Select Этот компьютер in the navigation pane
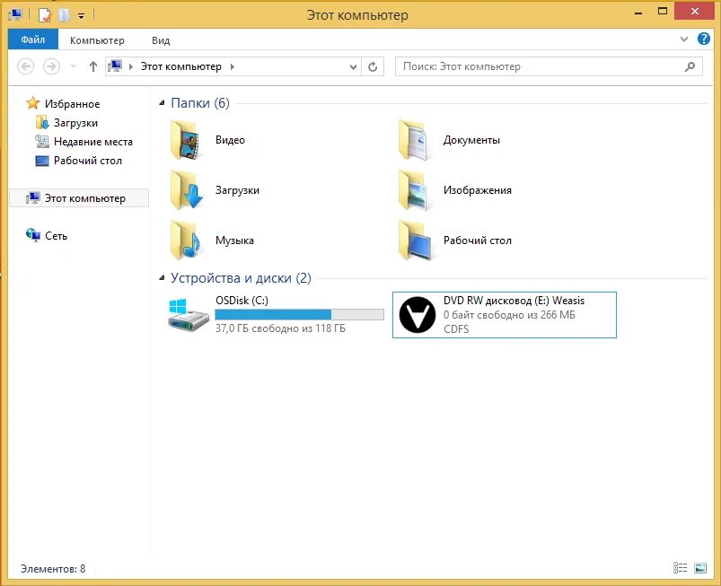 click(x=79, y=198)
